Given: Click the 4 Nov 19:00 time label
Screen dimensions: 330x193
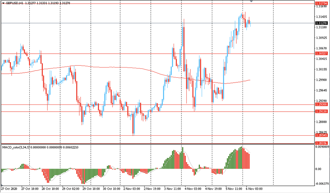Looking at the screenshot, I should click(214, 189).
